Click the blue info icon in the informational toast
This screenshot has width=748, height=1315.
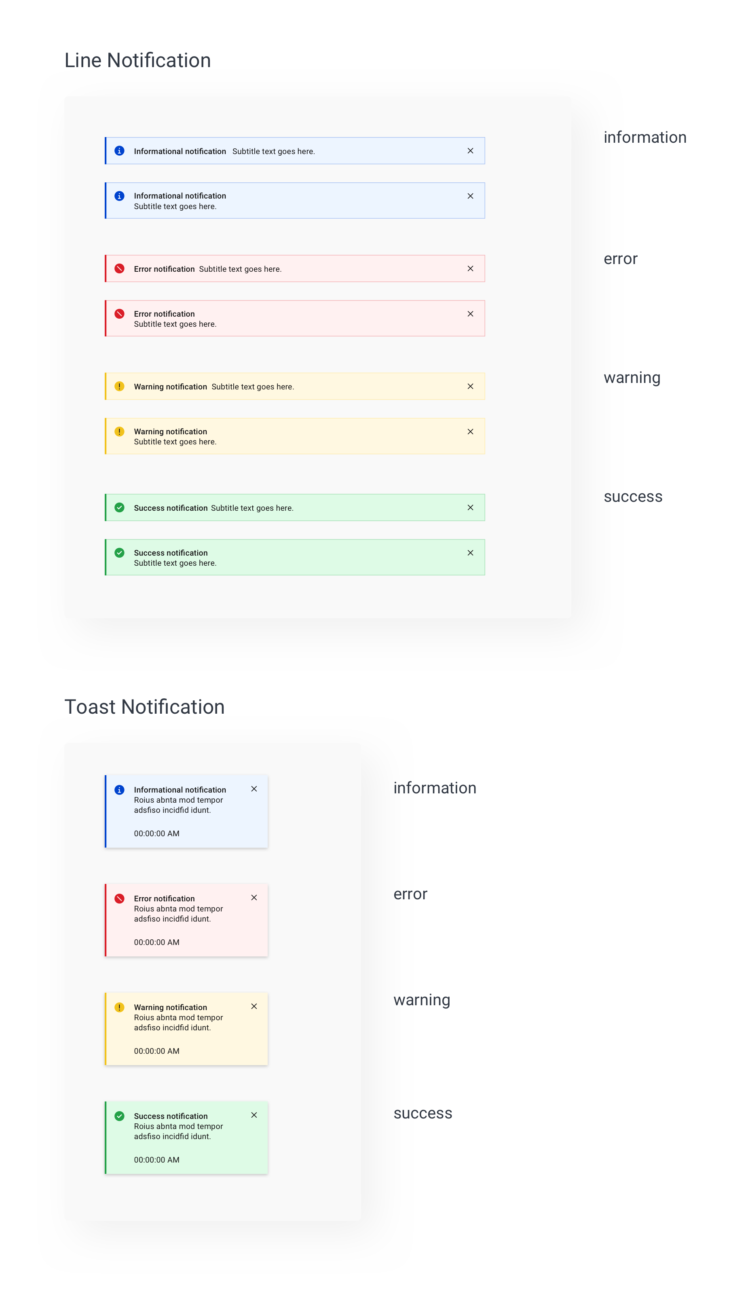(119, 789)
